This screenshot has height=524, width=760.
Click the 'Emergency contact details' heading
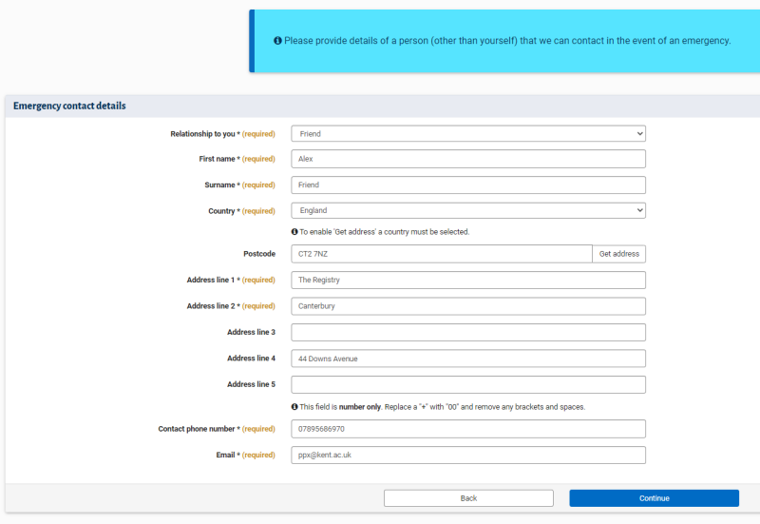point(69,106)
